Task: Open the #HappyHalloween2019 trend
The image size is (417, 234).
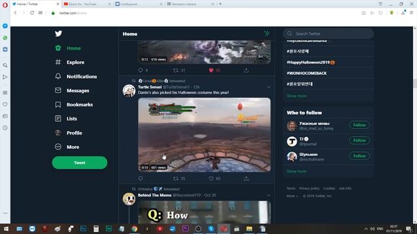Action: tap(311, 62)
